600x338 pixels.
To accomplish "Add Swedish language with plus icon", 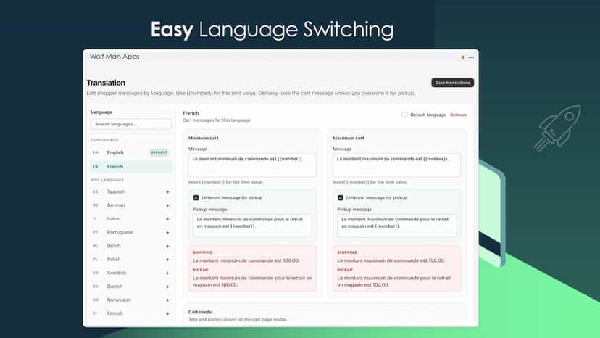I will tap(167, 273).
